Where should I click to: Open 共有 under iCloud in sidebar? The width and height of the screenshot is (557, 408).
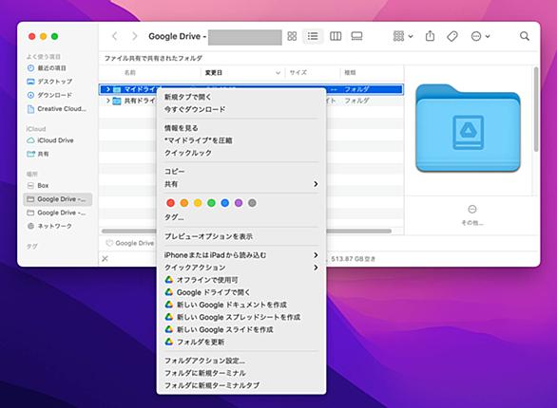click(x=38, y=154)
